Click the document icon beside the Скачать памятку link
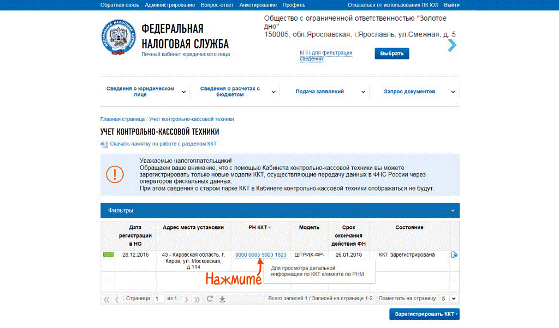Screen dimensions: 559x328 [104, 144]
